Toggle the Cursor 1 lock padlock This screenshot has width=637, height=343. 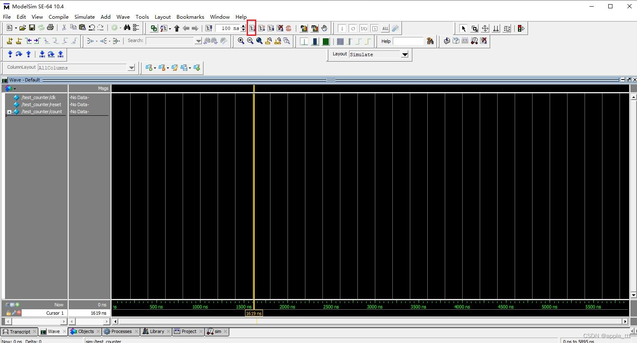coord(8,313)
